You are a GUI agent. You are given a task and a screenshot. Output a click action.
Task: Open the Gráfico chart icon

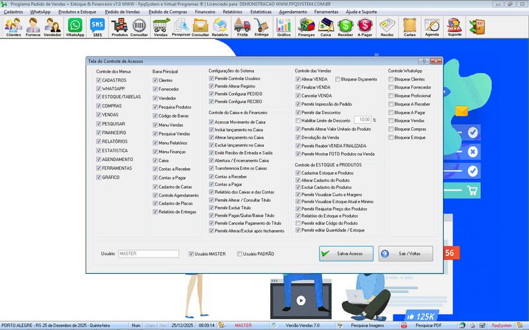click(x=284, y=27)
